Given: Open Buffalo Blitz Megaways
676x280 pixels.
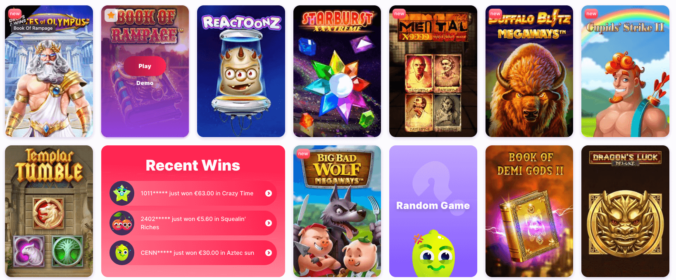Looking at the screenshot, I should click(529, 71).
